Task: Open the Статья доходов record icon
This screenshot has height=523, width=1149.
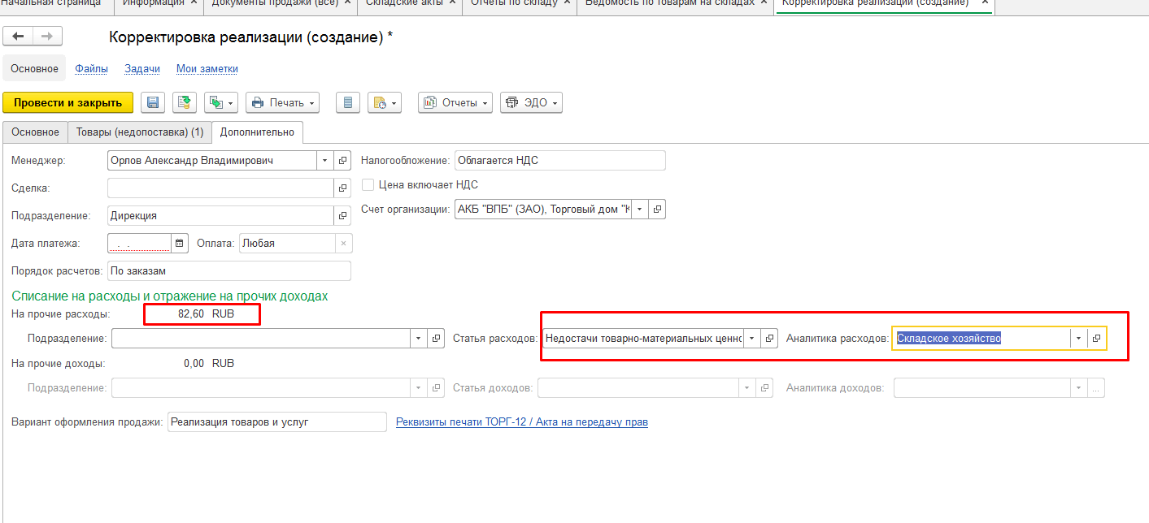Action: [x=765, y=388]
